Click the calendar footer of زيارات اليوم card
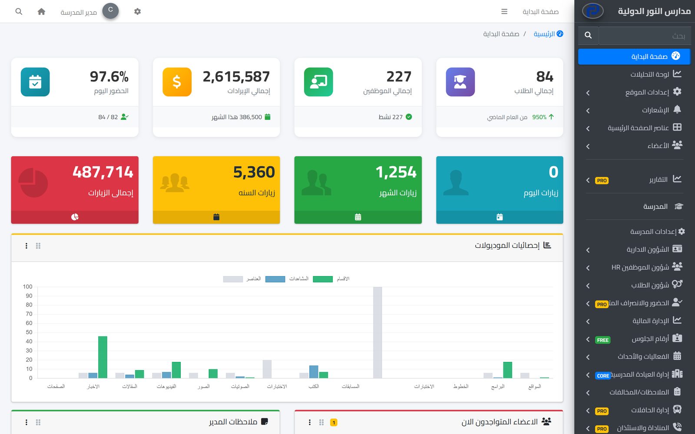 tap(500, 217)
